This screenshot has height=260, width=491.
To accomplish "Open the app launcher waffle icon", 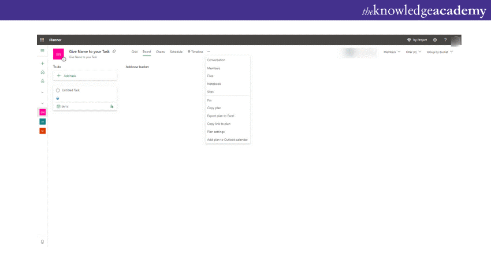I will 42,40.
